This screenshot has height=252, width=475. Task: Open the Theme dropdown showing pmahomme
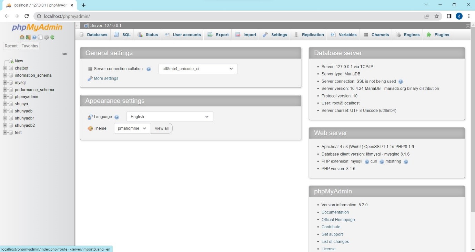pos(132,128)
